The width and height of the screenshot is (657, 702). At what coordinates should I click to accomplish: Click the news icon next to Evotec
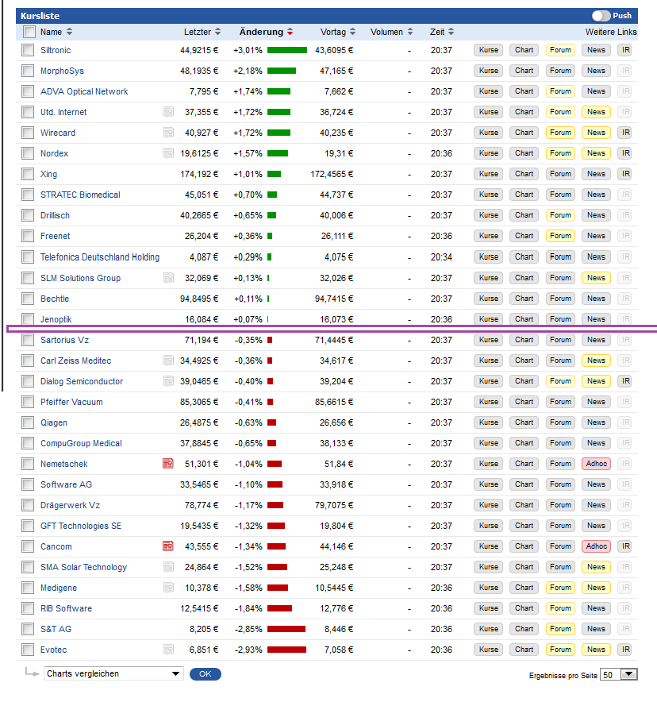coord(167,649)
